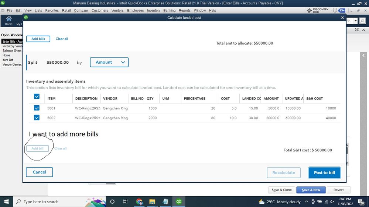Click the taskbar clock showing 8:40 PM
Image resolution: width=369 pixels, height=207 pixels.
345,201
